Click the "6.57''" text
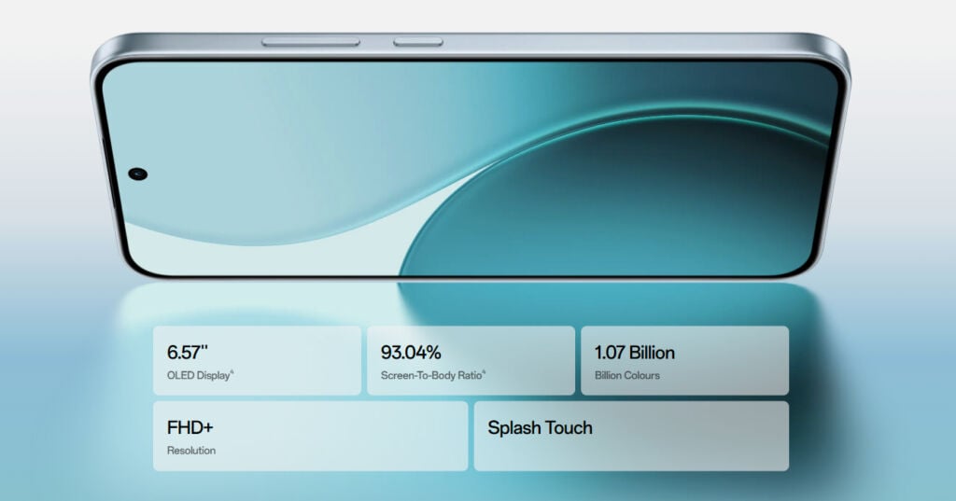Viewport: 956px width, 501px height. [x=187, y=353]
